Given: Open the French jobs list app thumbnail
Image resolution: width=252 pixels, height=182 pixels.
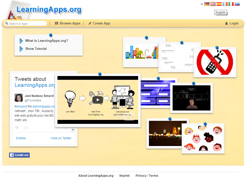Looking at the screenshot, I should point(176,57).
